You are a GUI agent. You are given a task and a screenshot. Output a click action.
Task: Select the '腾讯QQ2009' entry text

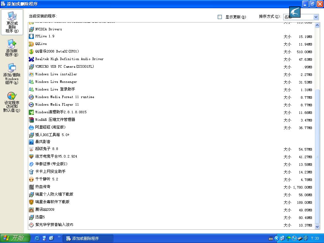tap(45, 209)
